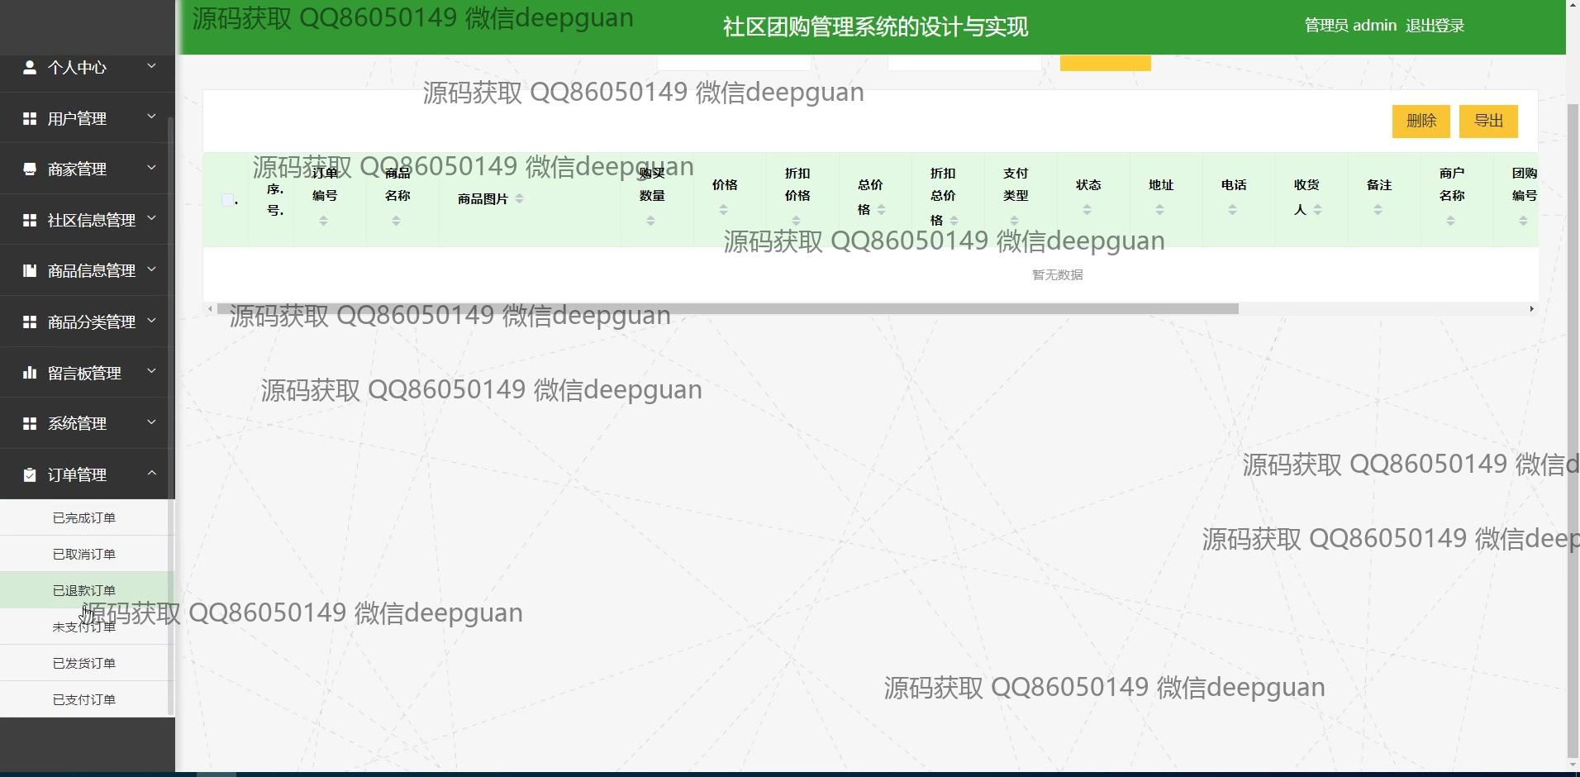Click the 商品信息管理 sidebar icon
This screenshot has width=1580, height=777.
pos(30,271)
